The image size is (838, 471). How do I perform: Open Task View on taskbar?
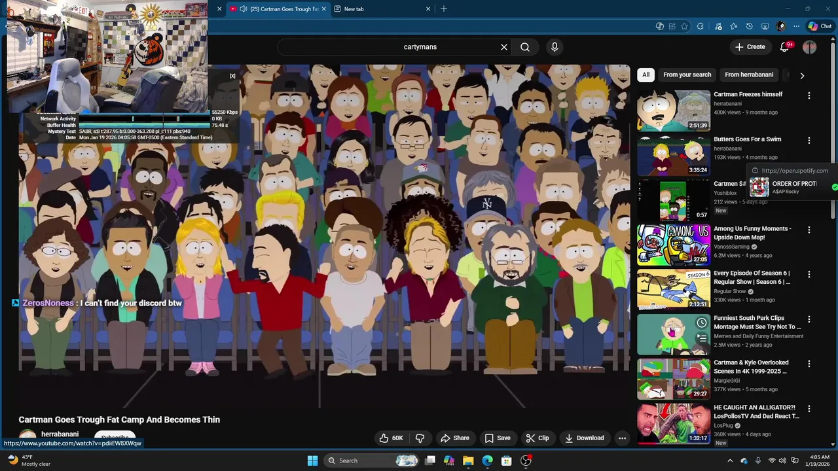[x=430, y=461]
